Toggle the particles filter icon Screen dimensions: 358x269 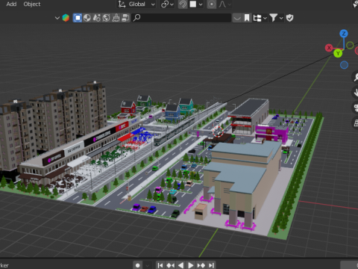click(97, 18)
